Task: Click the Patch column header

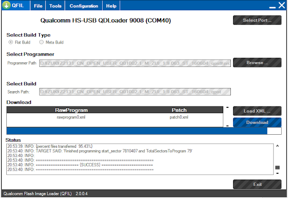Action: coord(179,110)
